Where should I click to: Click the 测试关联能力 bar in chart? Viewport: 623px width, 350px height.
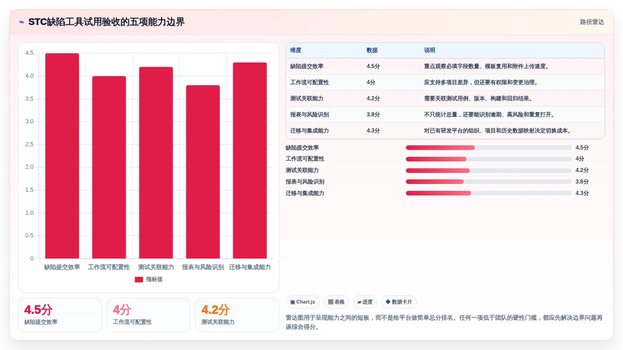tap(156, 163)
